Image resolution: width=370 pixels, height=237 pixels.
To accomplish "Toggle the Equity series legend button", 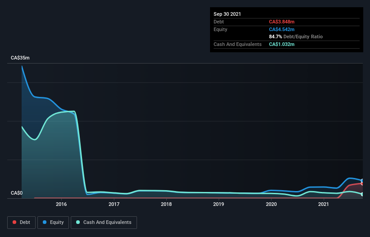I will pos(53,223).
